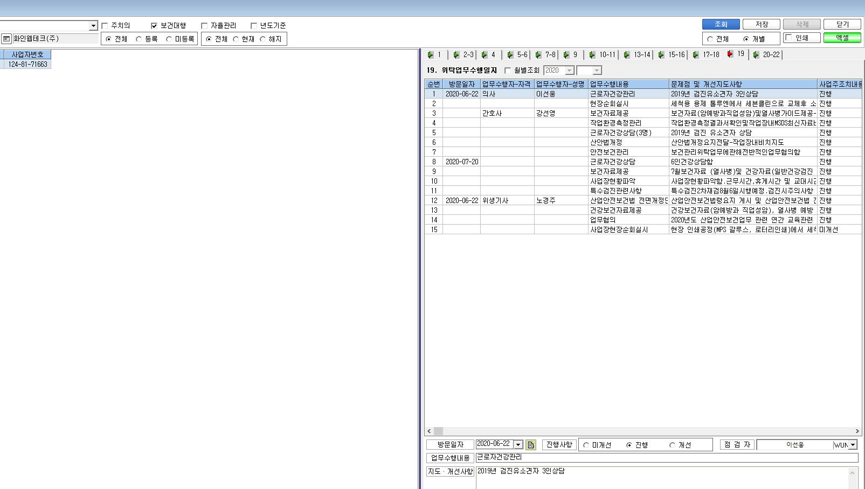This screenshot has width=865, height=489.
Task: Click the company lookup icon beside 화인웰테크(주)
Action: point(6,39)
